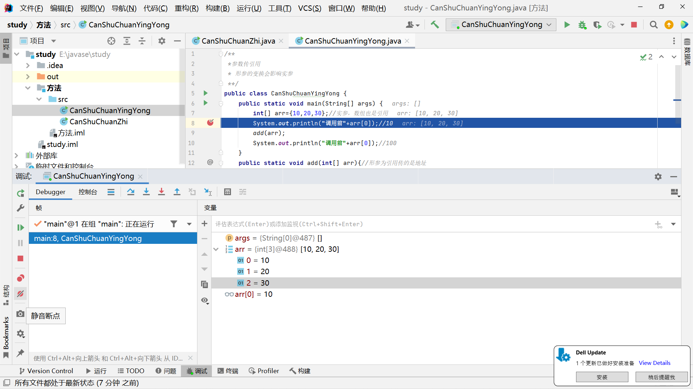Open the Evaluate Expression calculator icon

point(227,192)
